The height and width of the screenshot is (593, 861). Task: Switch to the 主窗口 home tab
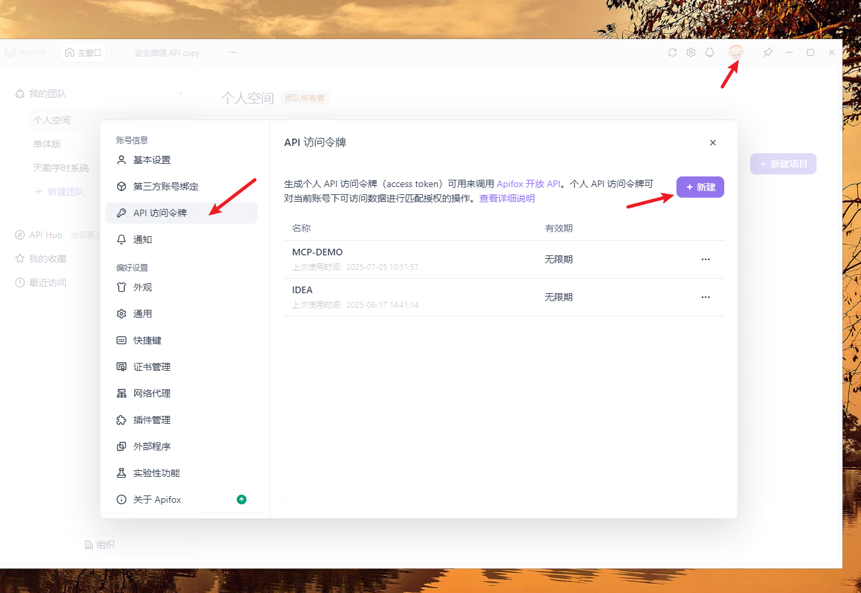click(x=84, y=52)
